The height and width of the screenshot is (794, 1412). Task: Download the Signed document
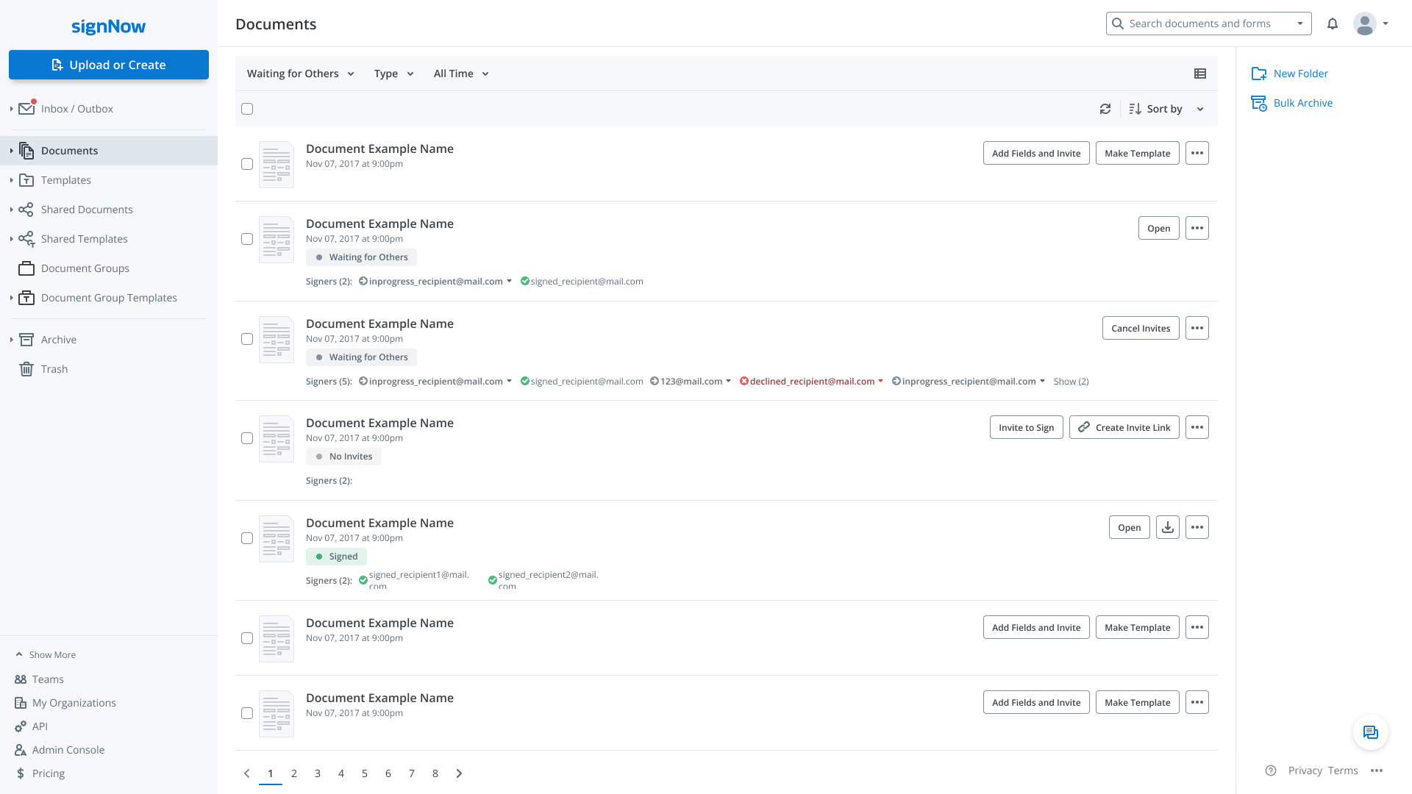point(1167,527)
